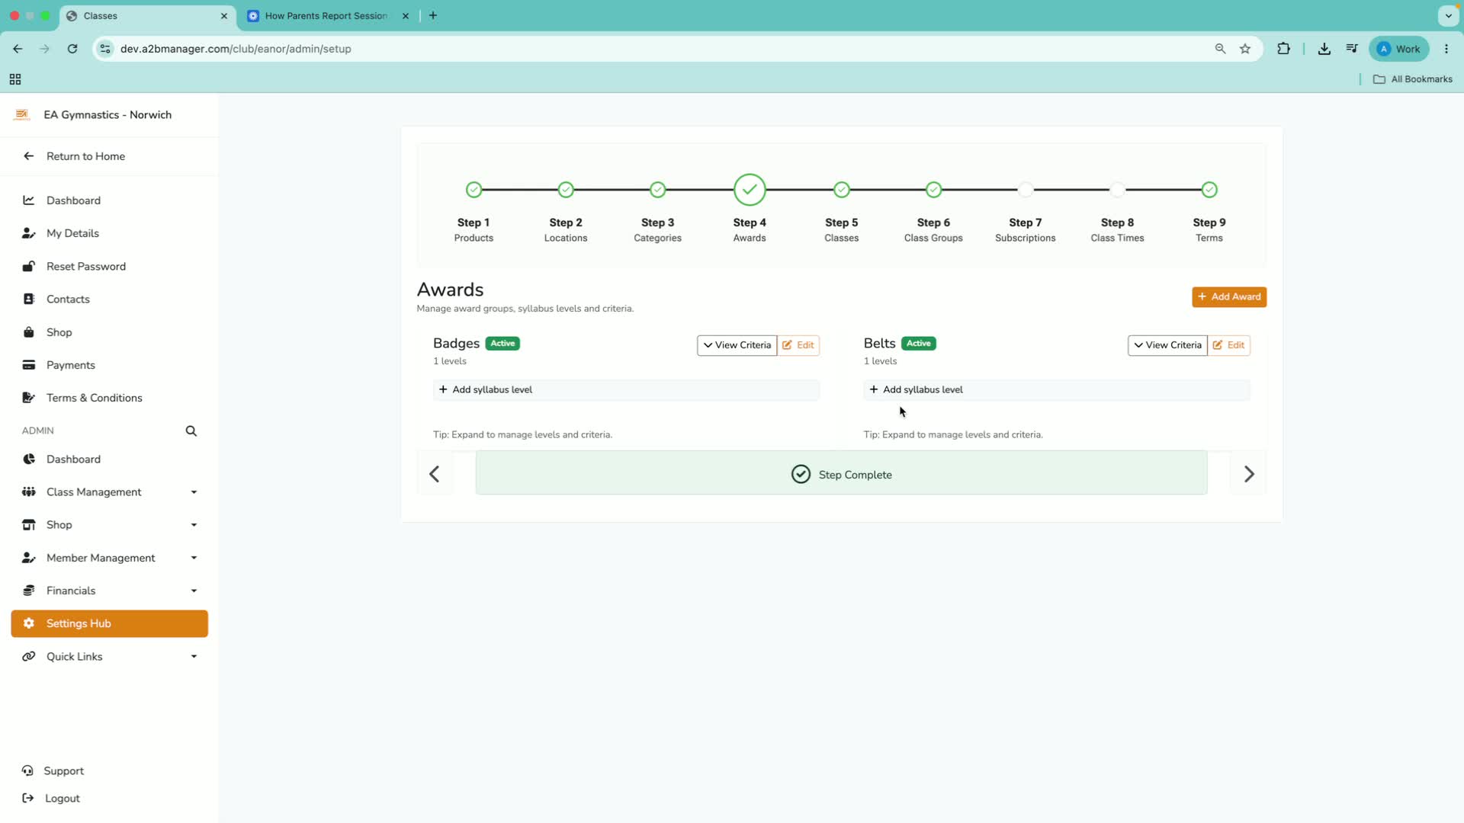Edit the Belts award group

click(x=1229, y=345)
